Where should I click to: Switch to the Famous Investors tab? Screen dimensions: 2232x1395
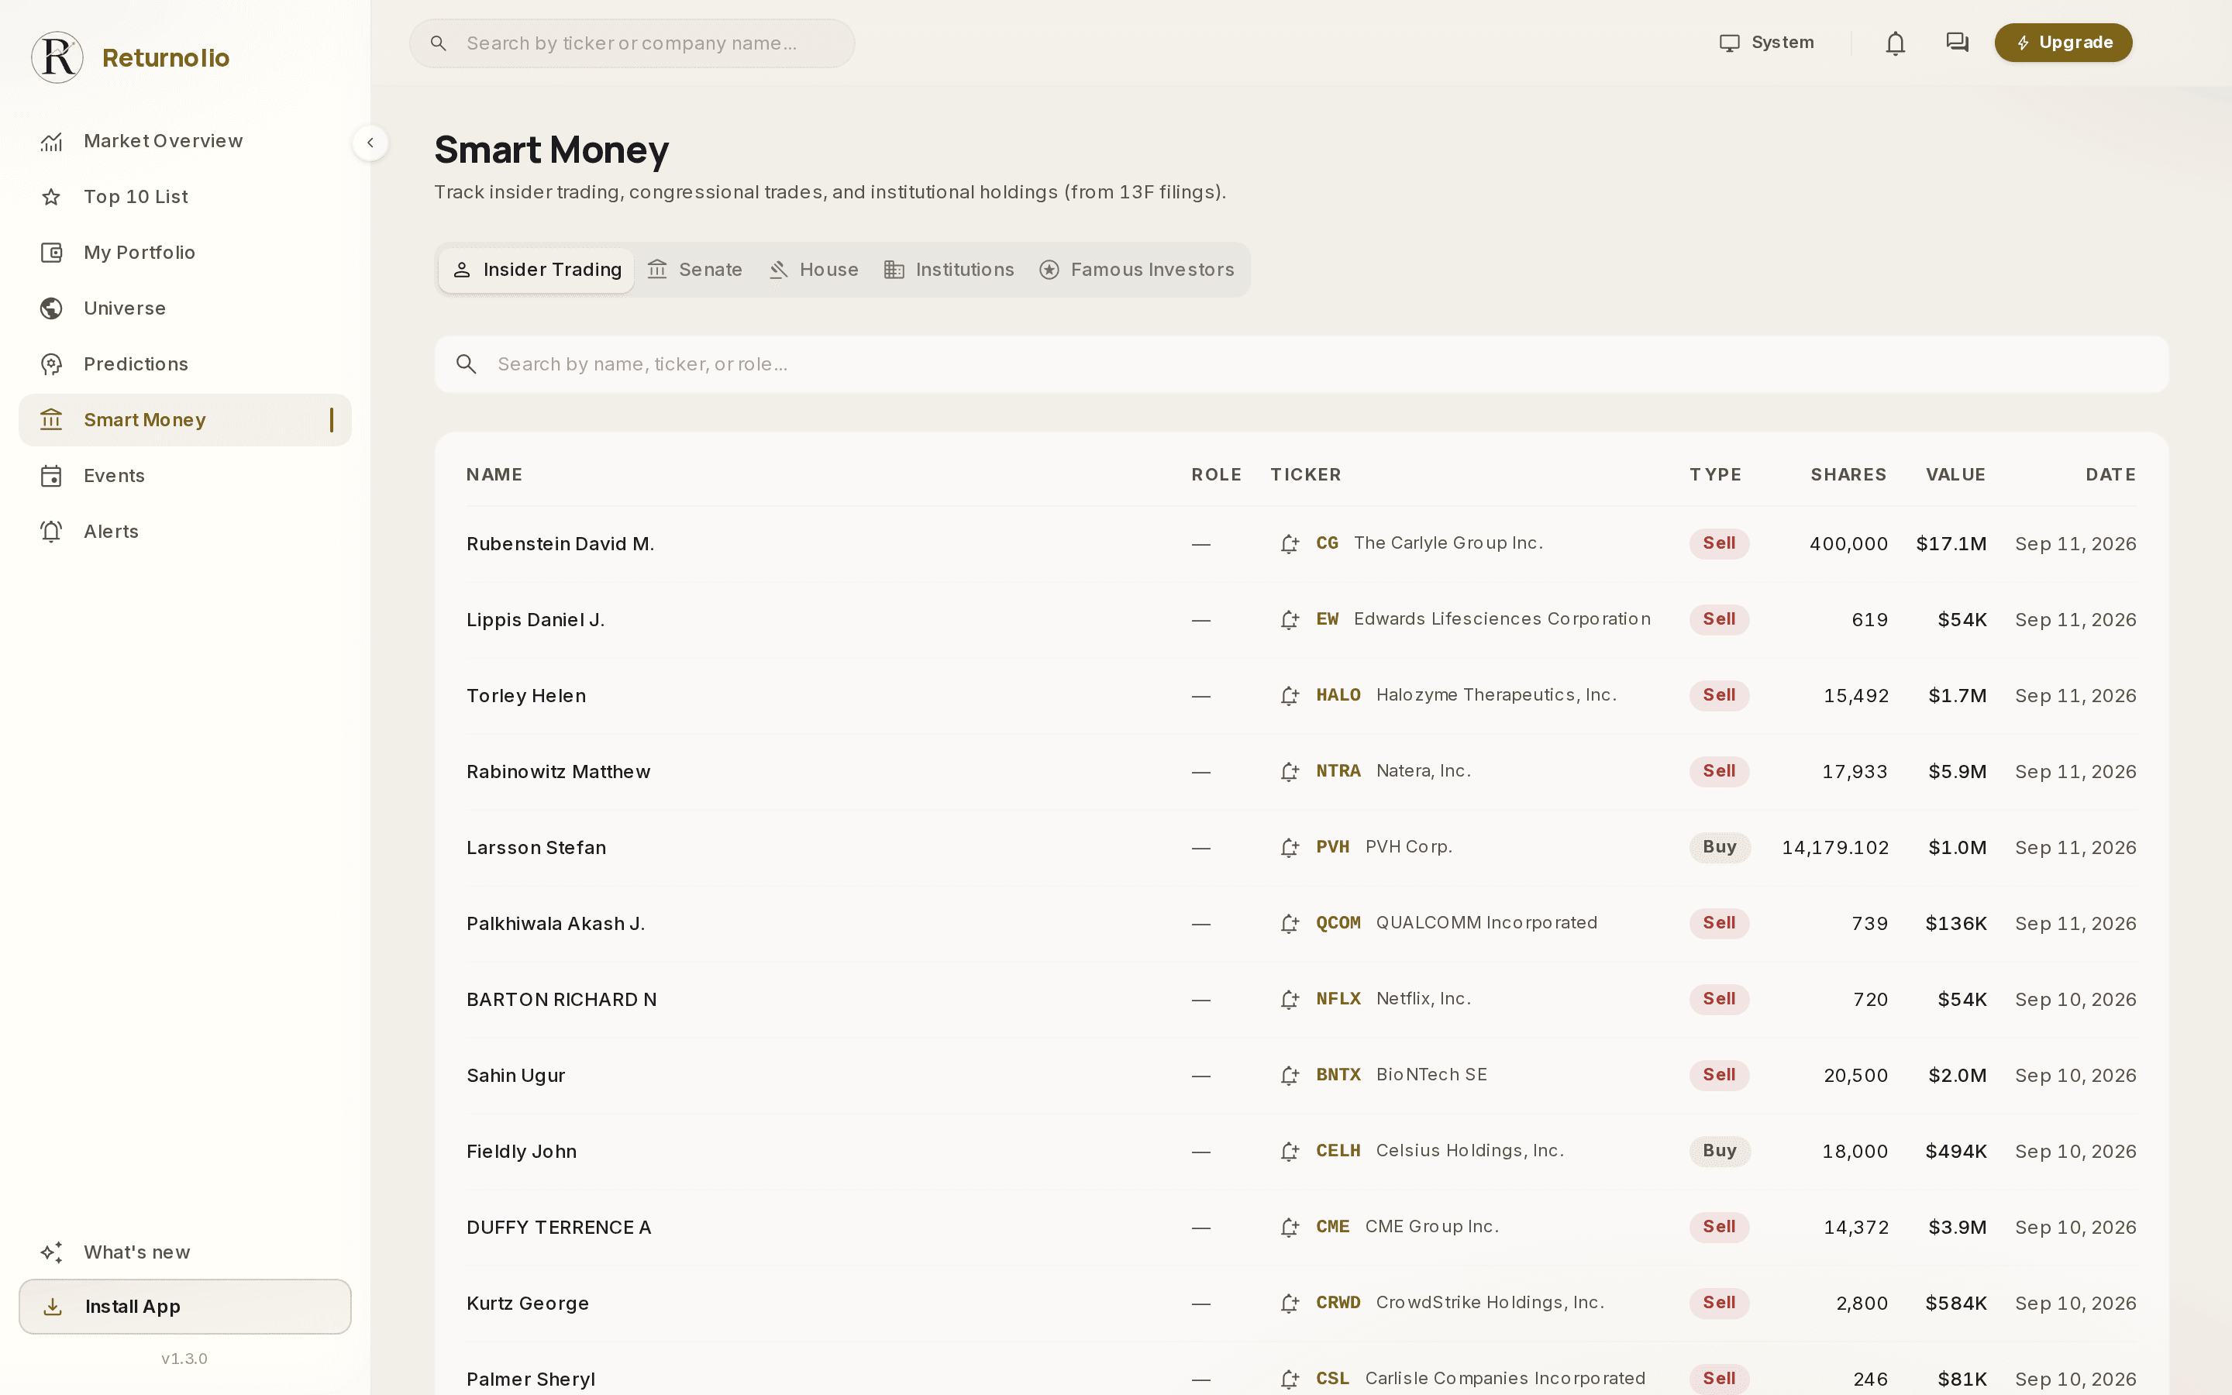tap(1136, 270)
